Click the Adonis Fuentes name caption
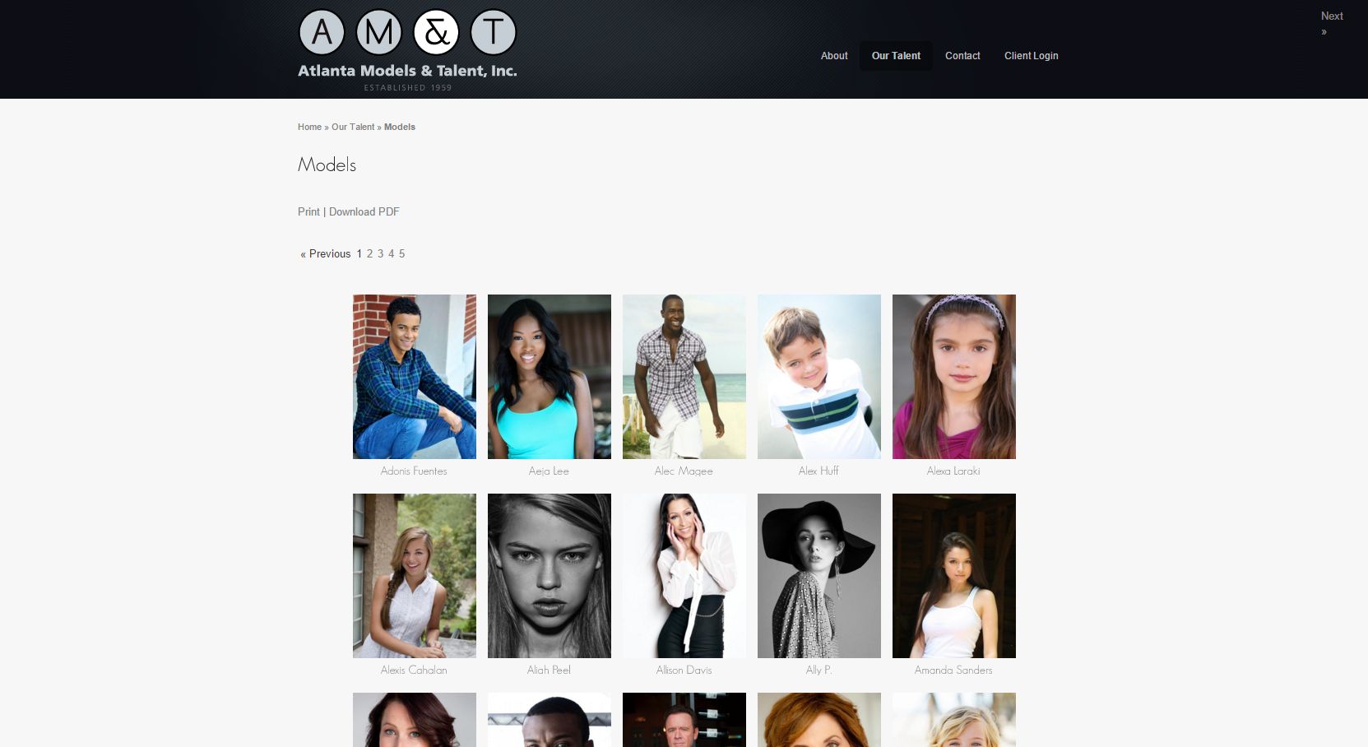The height and width of the screenshot is (747, 1368). tap(414, 471)
